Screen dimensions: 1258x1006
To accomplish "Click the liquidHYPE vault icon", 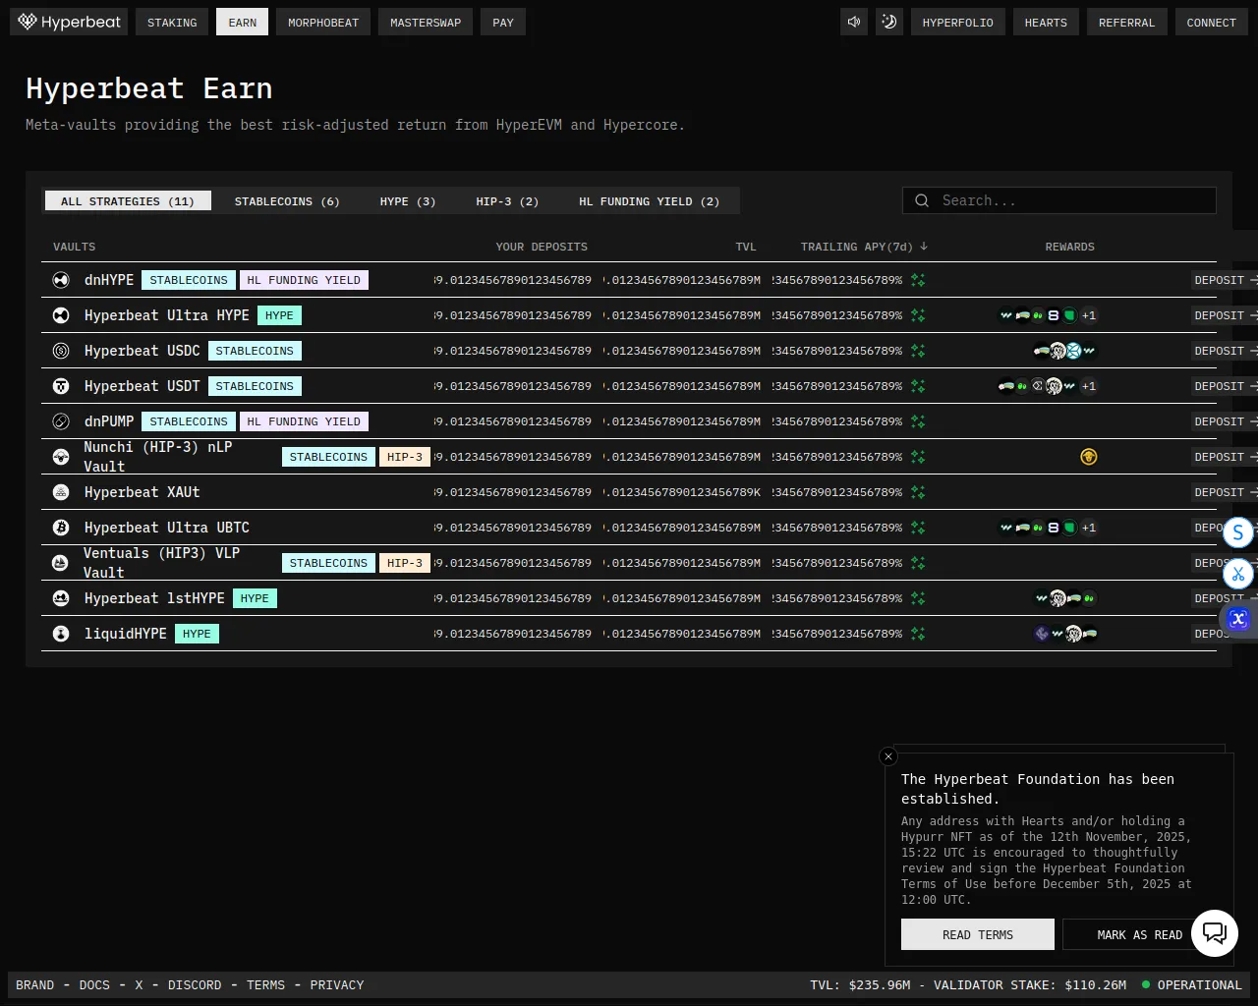I will point(61,634).
